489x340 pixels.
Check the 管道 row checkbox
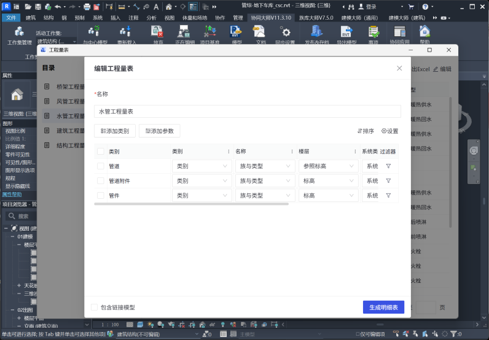tap(101, 166)
